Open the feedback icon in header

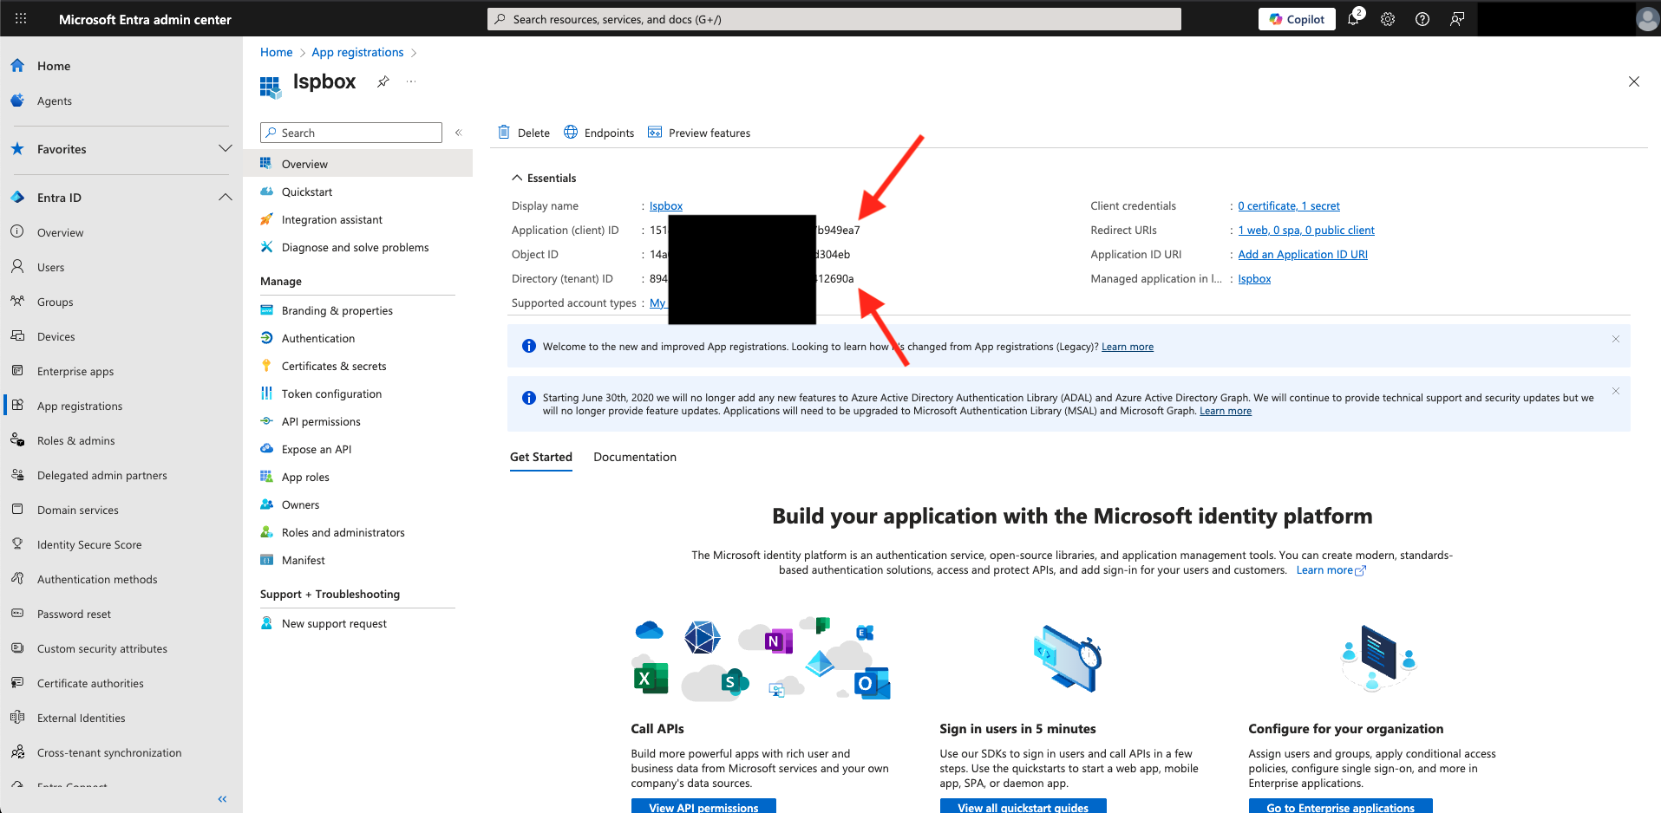(x=1457, y=19)
